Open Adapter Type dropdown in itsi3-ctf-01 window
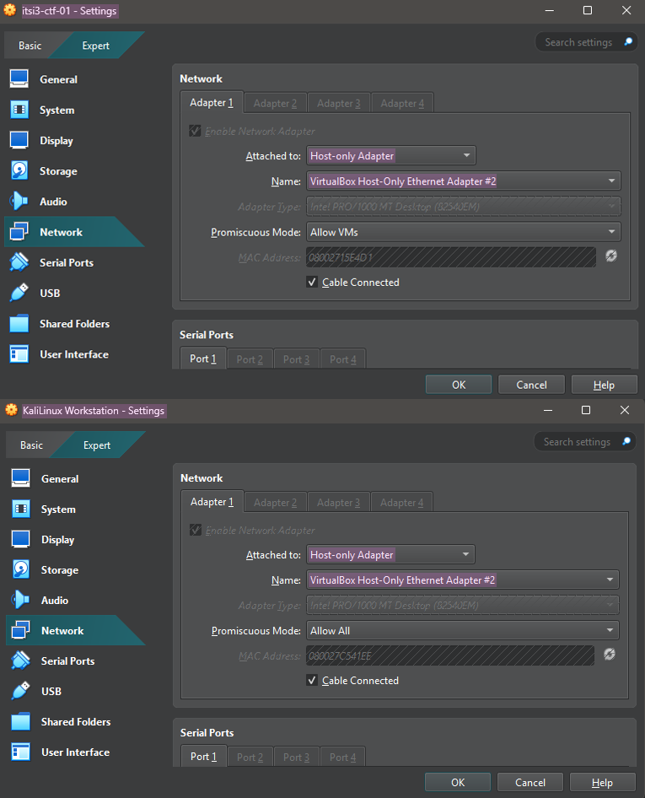The image size is (645, 798). (464, 206)
